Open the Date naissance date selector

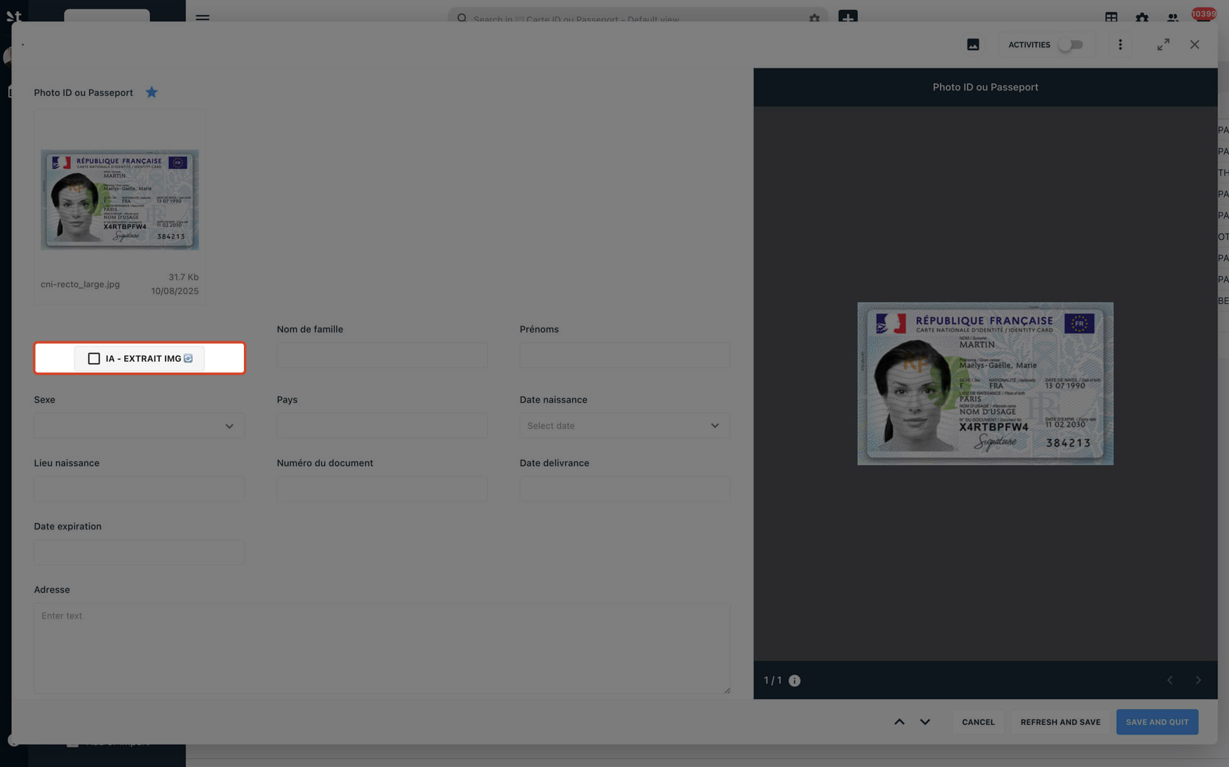[625, 426]
